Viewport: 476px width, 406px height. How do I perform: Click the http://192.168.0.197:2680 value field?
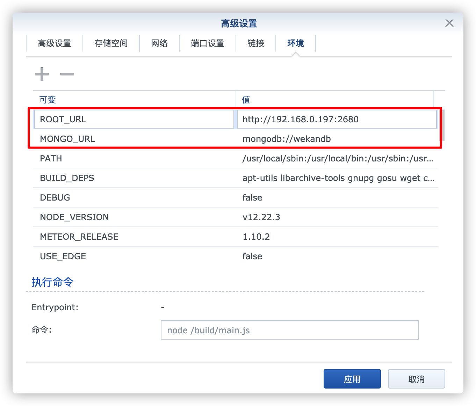(337, 119)
